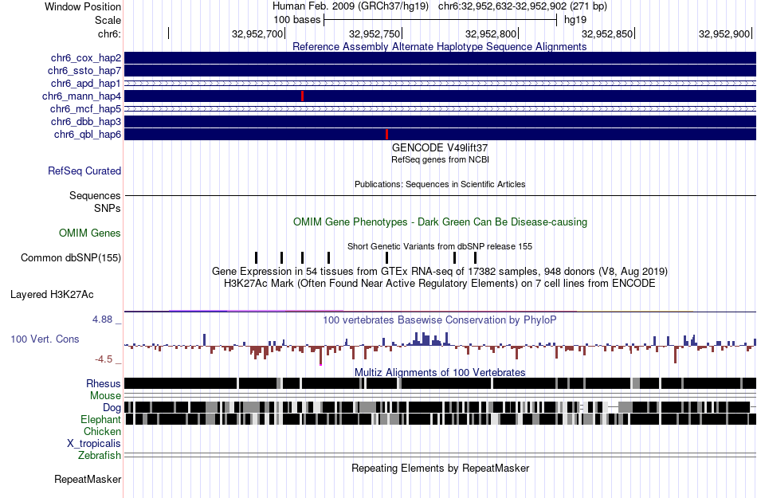Screen dimensions: 757x498
Task: Click the chr6_apd_hap1 track label
Action: [86, 83]
